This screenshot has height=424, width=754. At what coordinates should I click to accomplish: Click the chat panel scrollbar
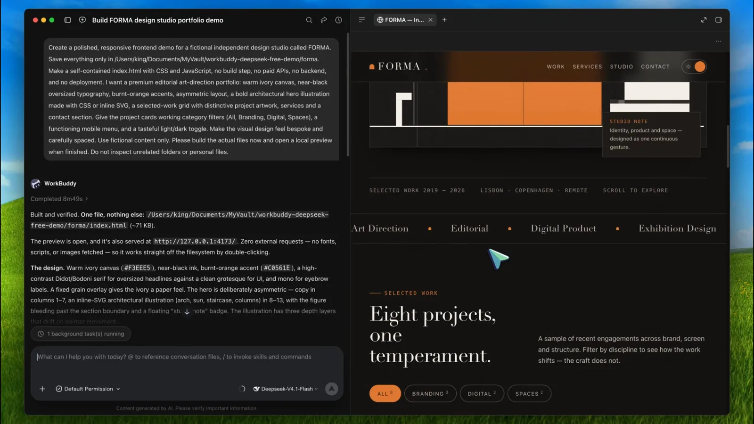[348, 94]
